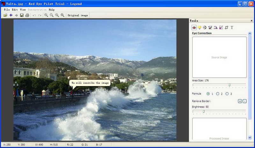Minimize the Red Eye Pilot window

pos(240,4)
